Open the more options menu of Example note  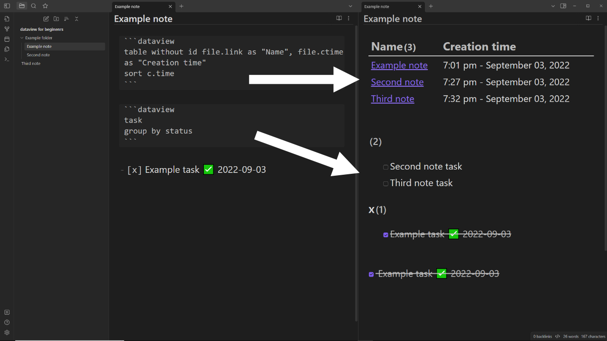tap(349, 18)
